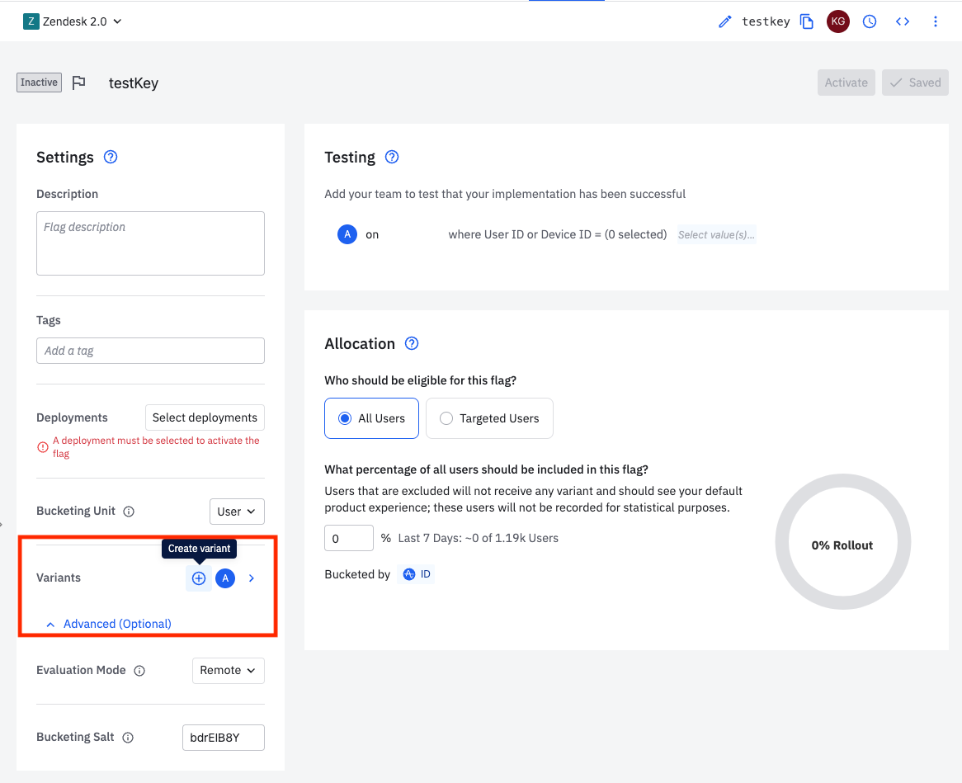Select the All Users radio option
Image resolution: width=962 pixels, height=783 pixels.
[371, 418]
